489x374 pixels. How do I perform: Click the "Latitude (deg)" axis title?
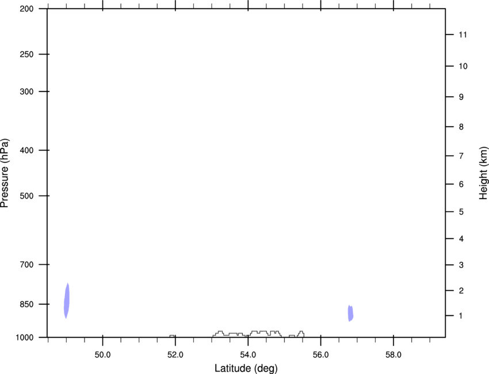pyautogui.click(x=246, y=368)
